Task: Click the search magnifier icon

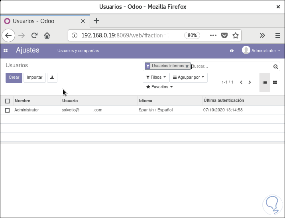Action: point(275,66)
